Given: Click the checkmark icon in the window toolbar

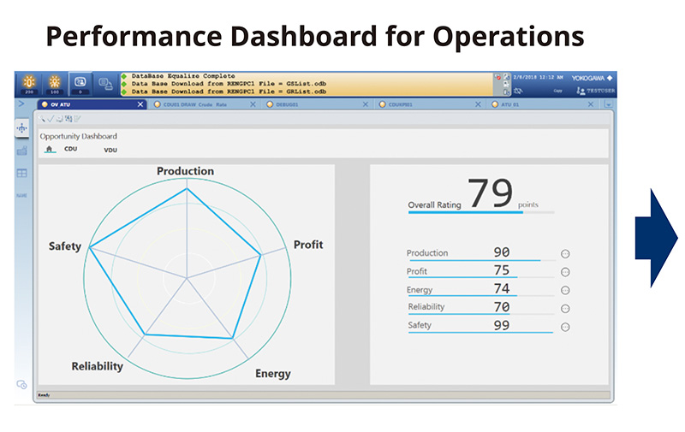Looking at the screenshot, I should (51, 119).
